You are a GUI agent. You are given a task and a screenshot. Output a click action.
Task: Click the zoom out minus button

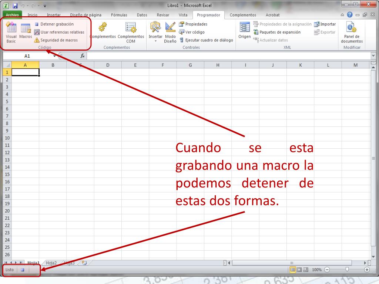tap(327, 270)
